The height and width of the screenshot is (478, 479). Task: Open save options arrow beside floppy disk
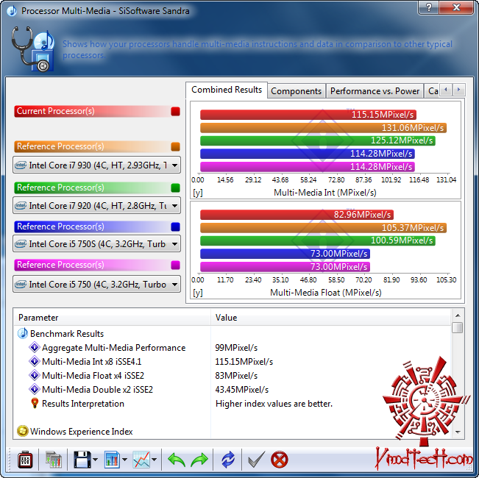click(95, 460)
